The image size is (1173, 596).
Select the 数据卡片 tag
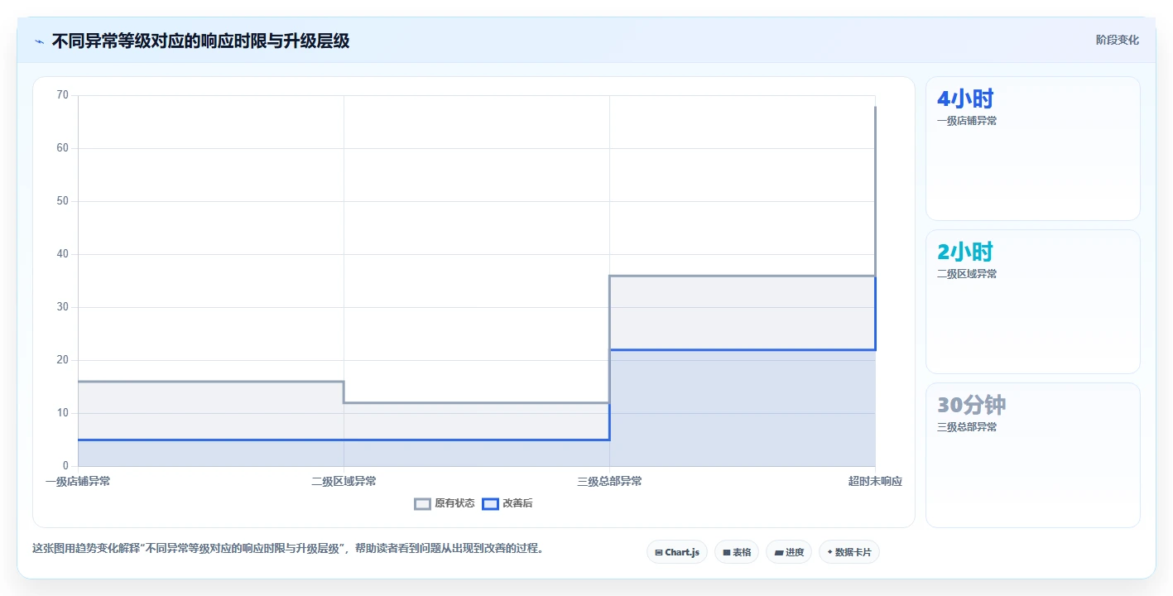(x=849, y=552)
